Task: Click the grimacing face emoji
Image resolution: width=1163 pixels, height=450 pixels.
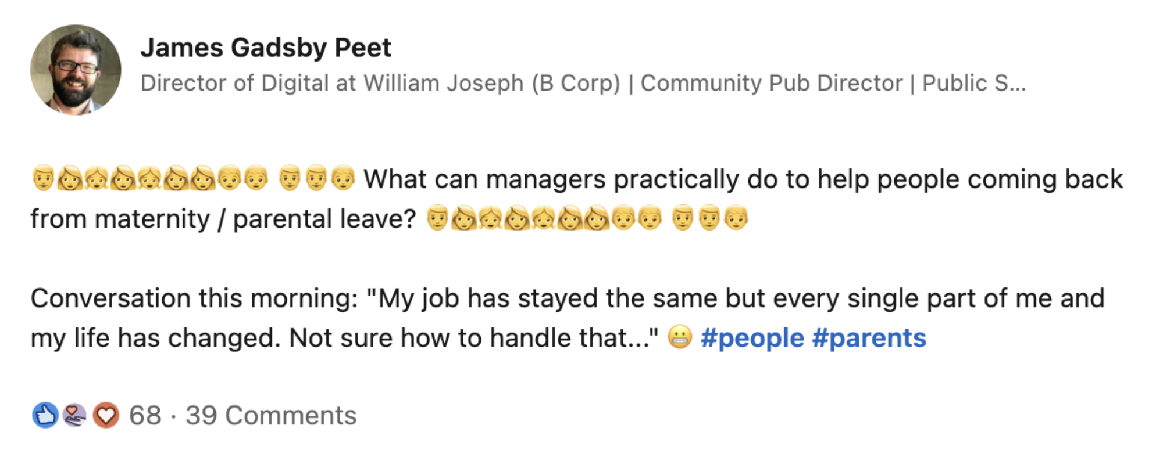Action: pos(680,337)
